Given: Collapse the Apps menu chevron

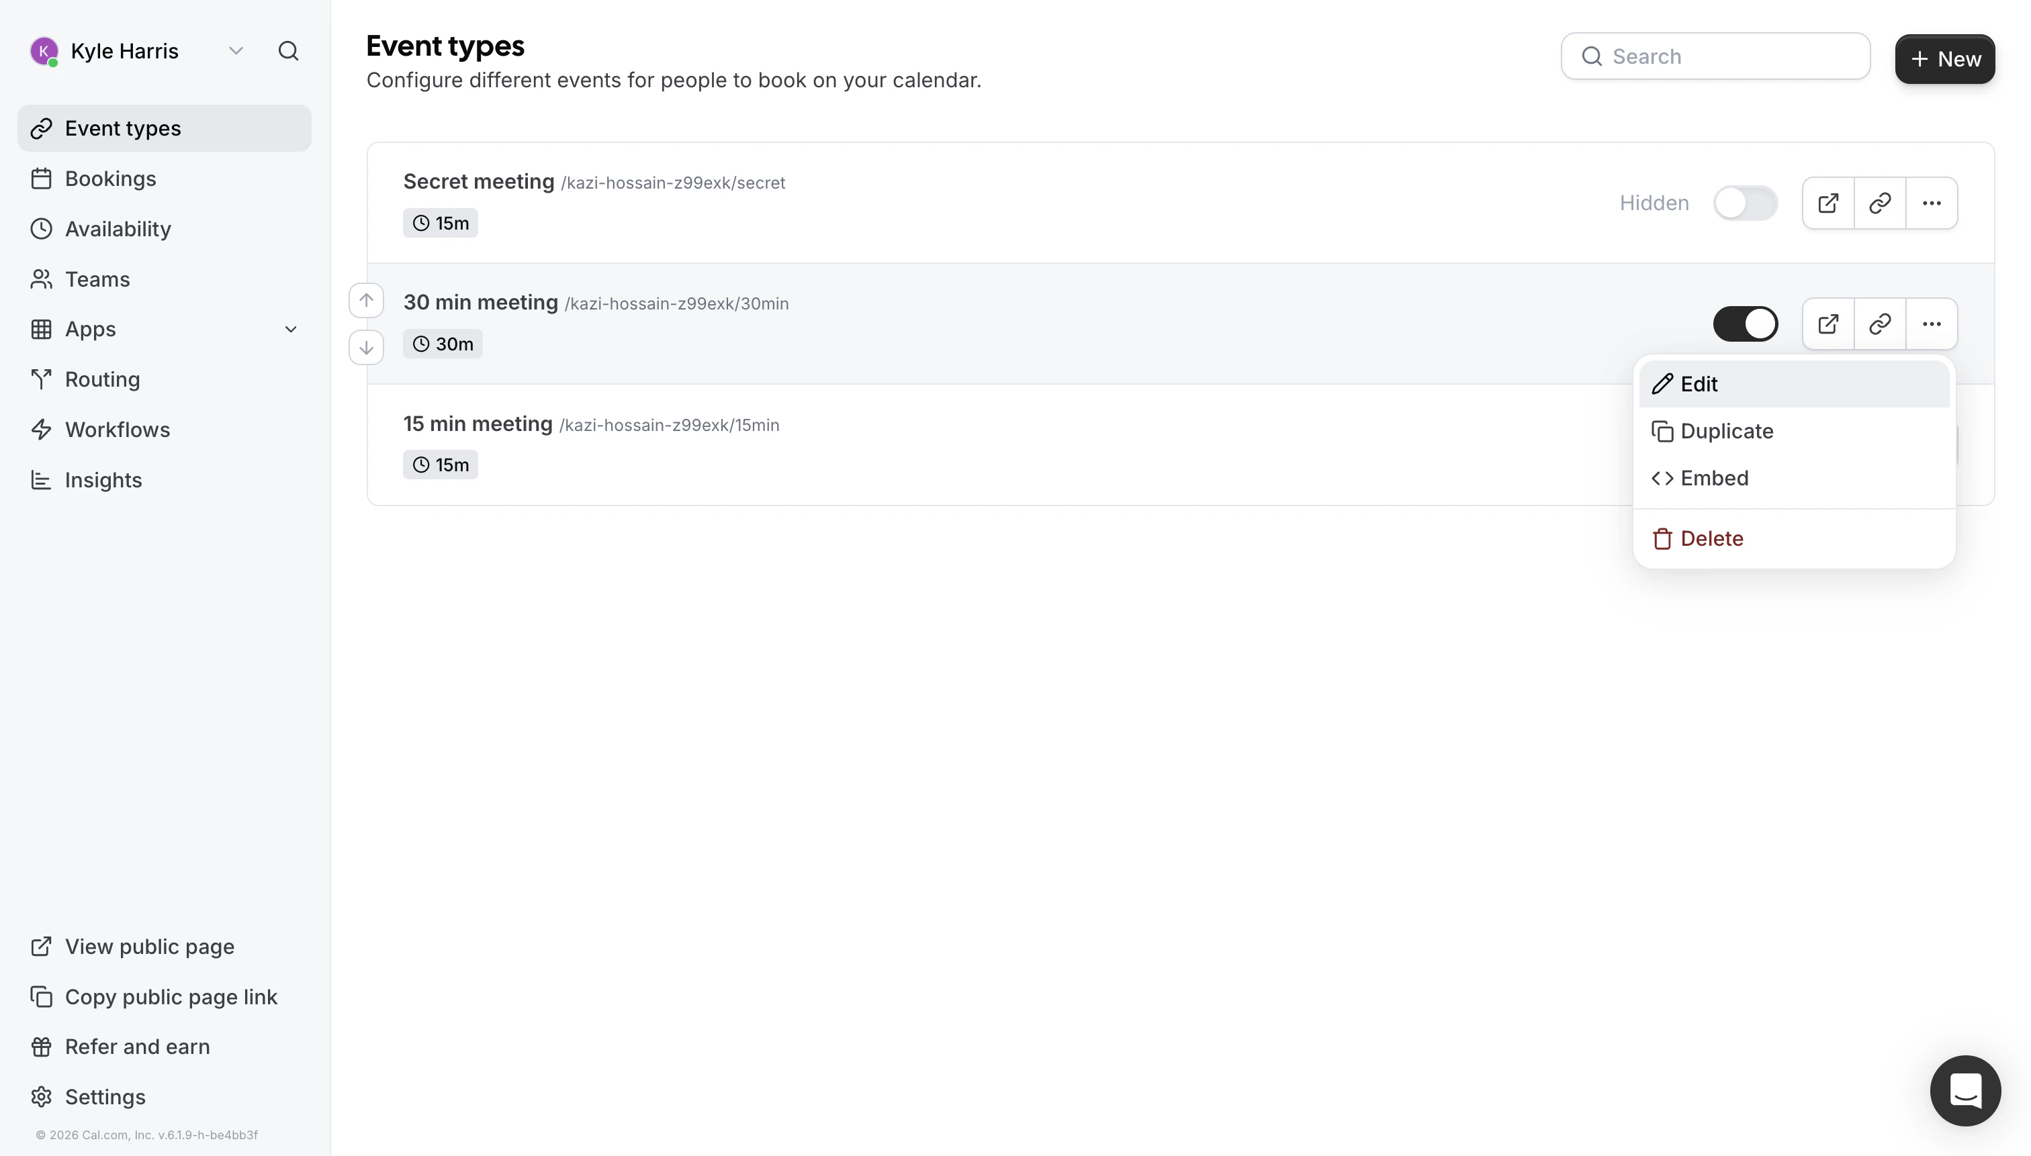Looking at the screenshot, I should coord(291,329).
